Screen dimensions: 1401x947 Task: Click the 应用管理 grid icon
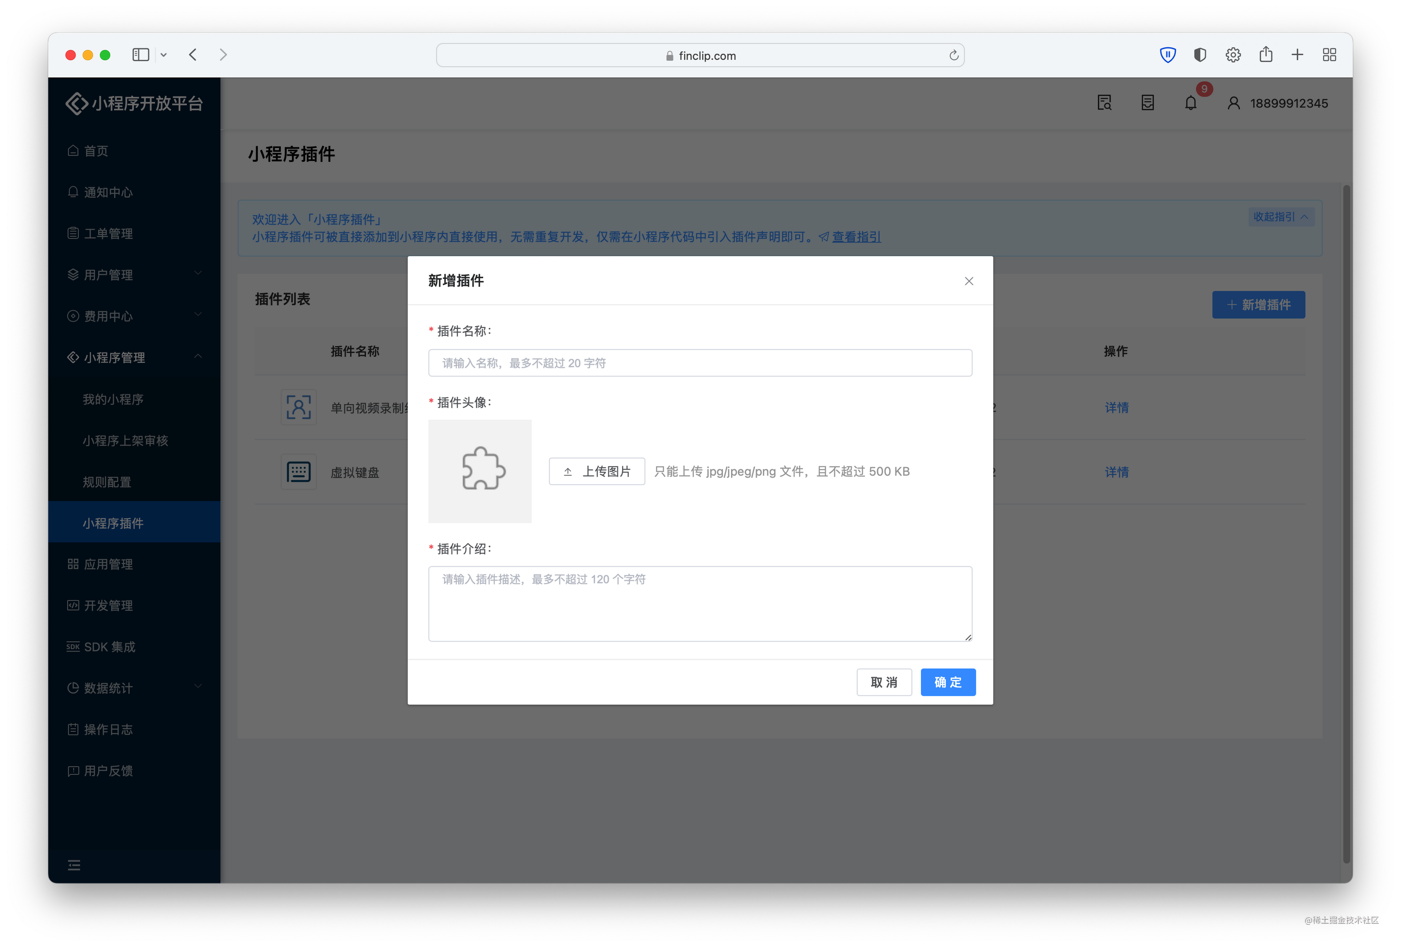73,564
